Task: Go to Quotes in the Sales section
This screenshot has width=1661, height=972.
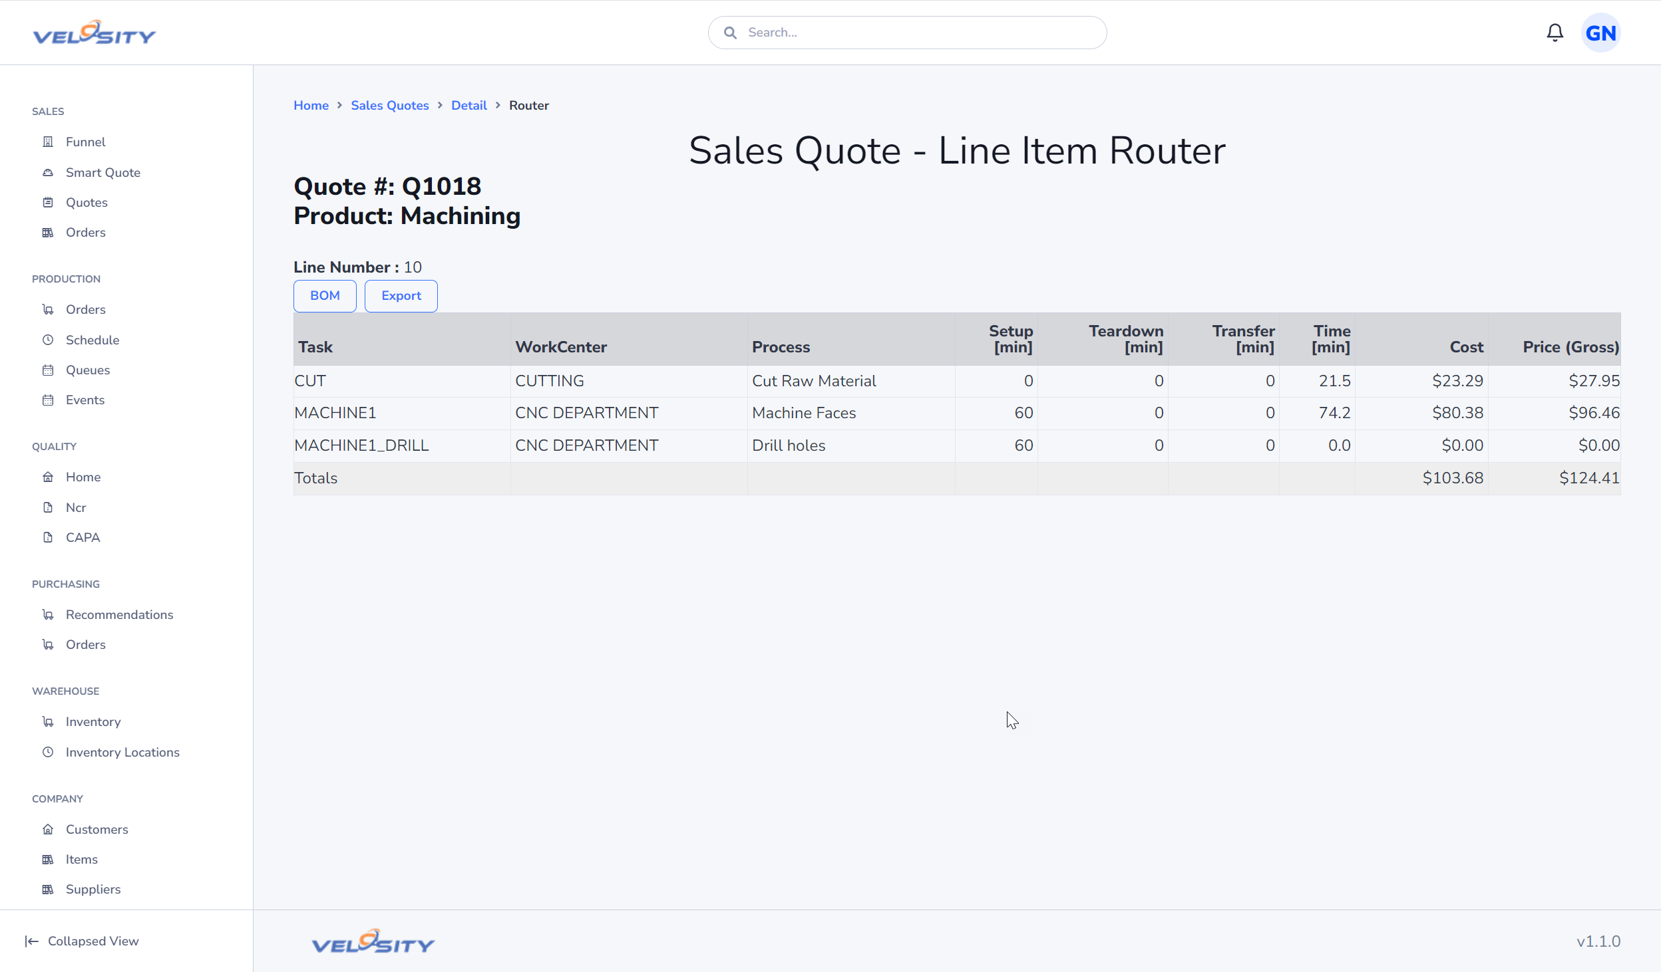Action: [87, 202]
